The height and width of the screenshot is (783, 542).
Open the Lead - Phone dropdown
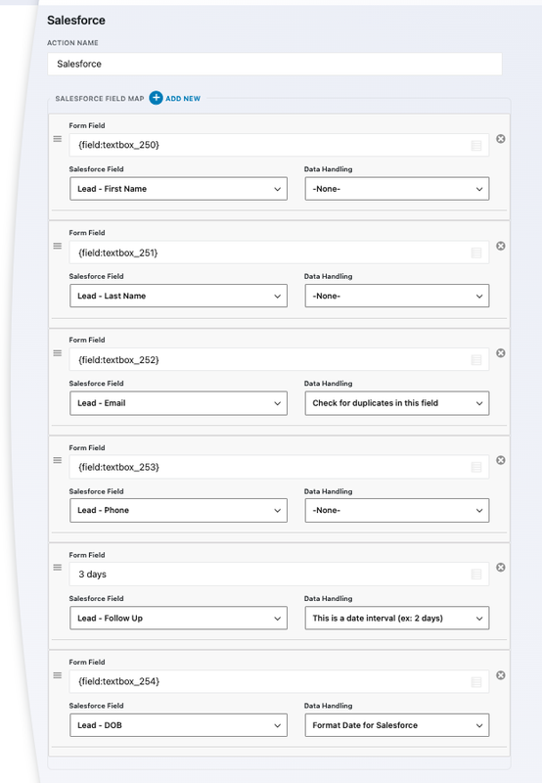178,510
